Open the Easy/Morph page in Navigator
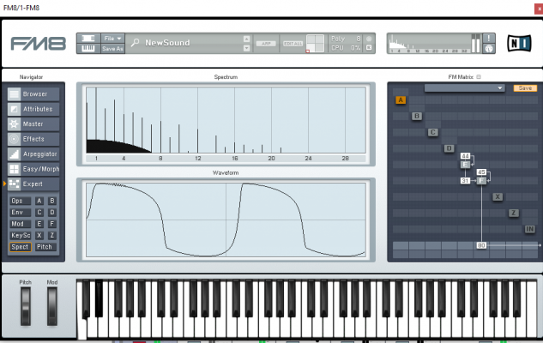 [33, 169]
